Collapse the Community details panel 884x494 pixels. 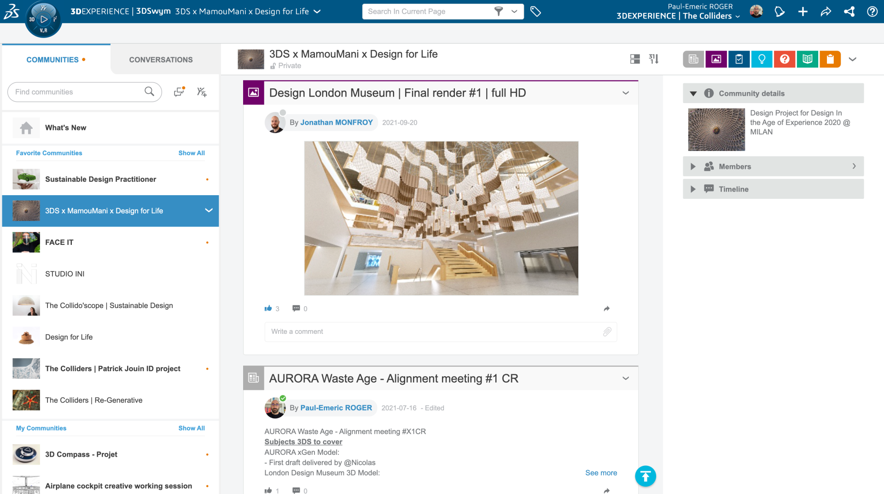[x=693, y=93]
